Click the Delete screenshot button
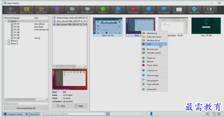The width and height of the screenshot is (224, 117). point(79,106)
